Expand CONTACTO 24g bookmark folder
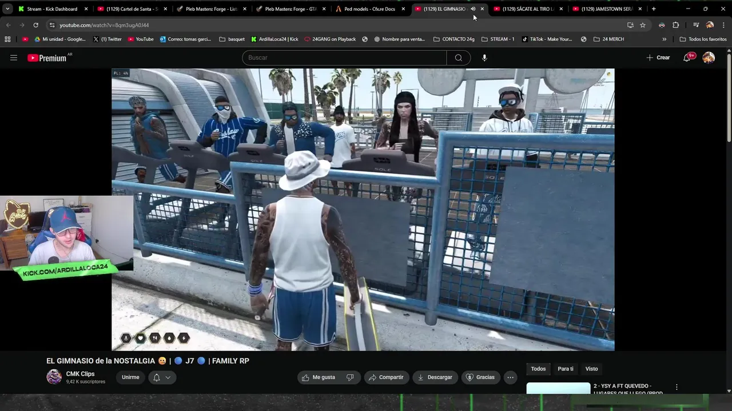This screenshot has width=732, height=411. pyautogui.click(x=454, y=39)
